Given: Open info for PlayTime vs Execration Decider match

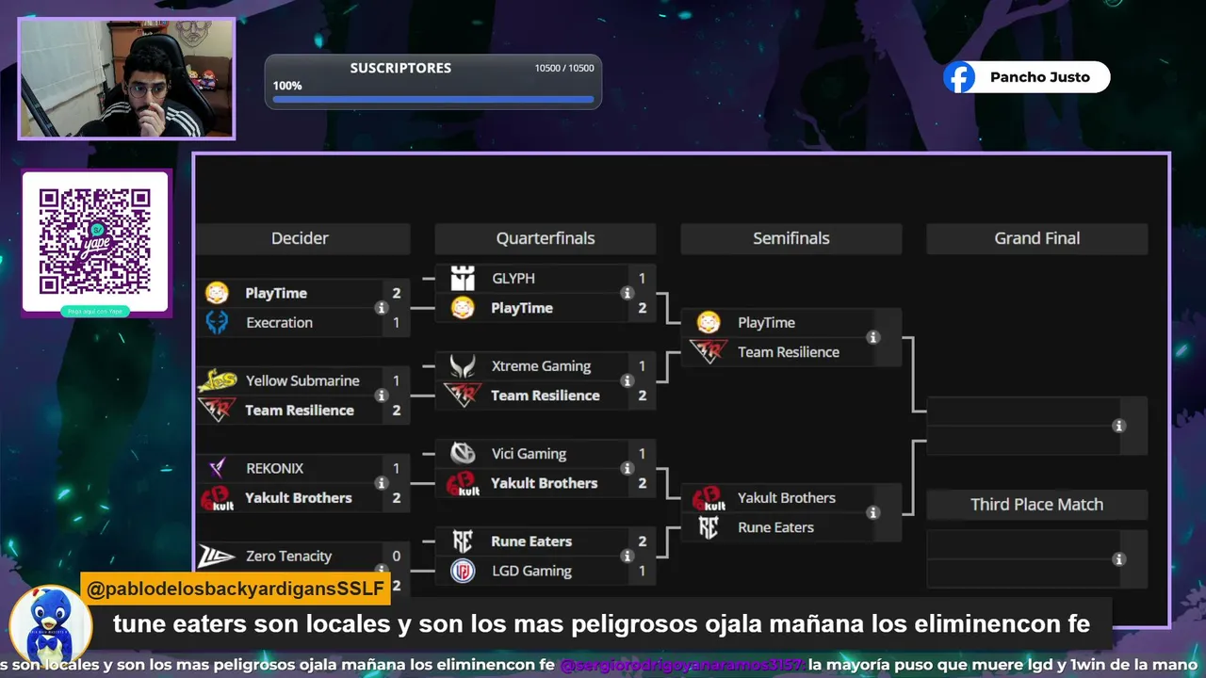Looking at the screenshot, I should pyautogui.click(x=382, y=308).
